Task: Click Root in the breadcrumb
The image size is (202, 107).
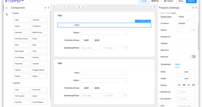Action: click(163, 13)
